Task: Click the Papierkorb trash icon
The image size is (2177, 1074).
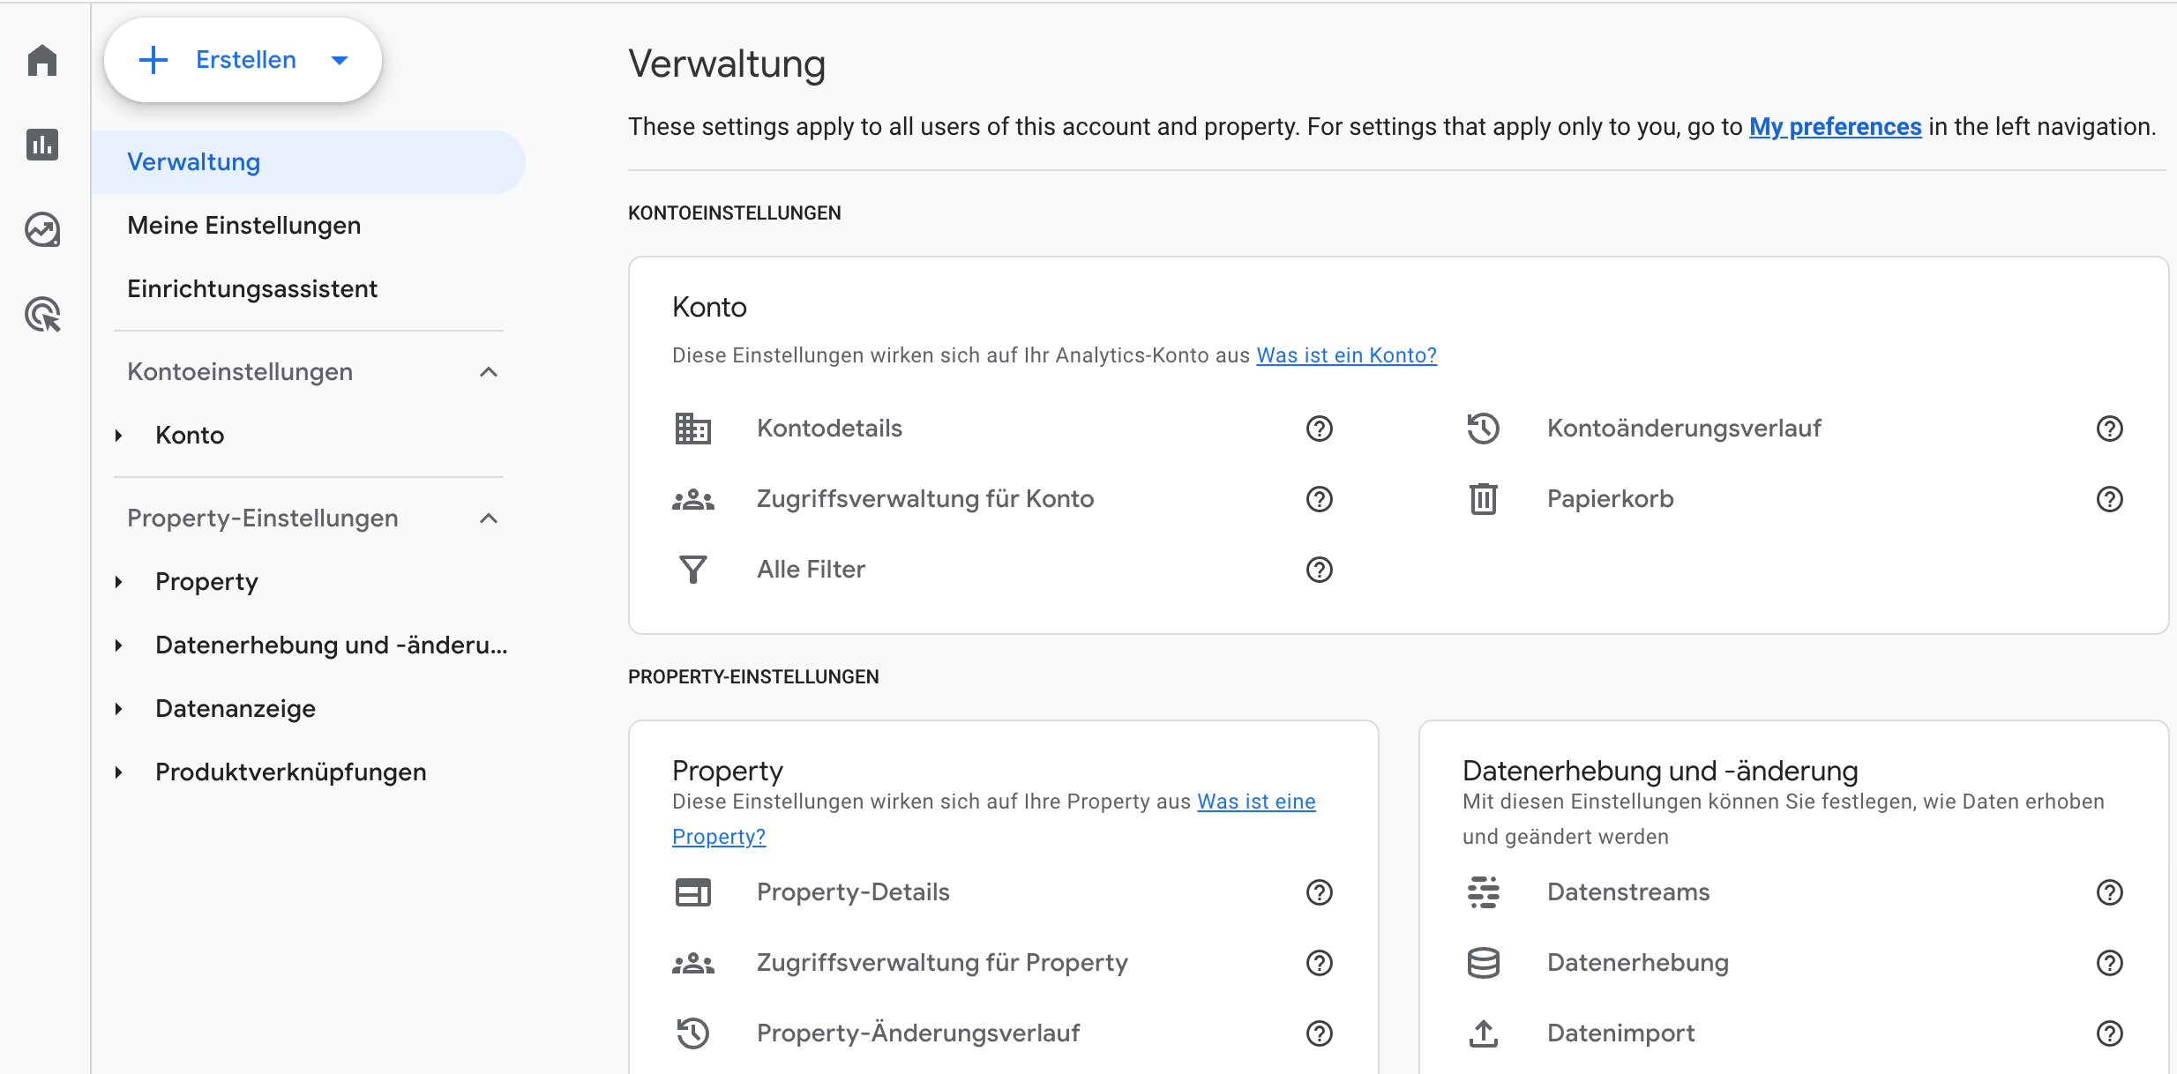Action: (x=1483, y=499)
